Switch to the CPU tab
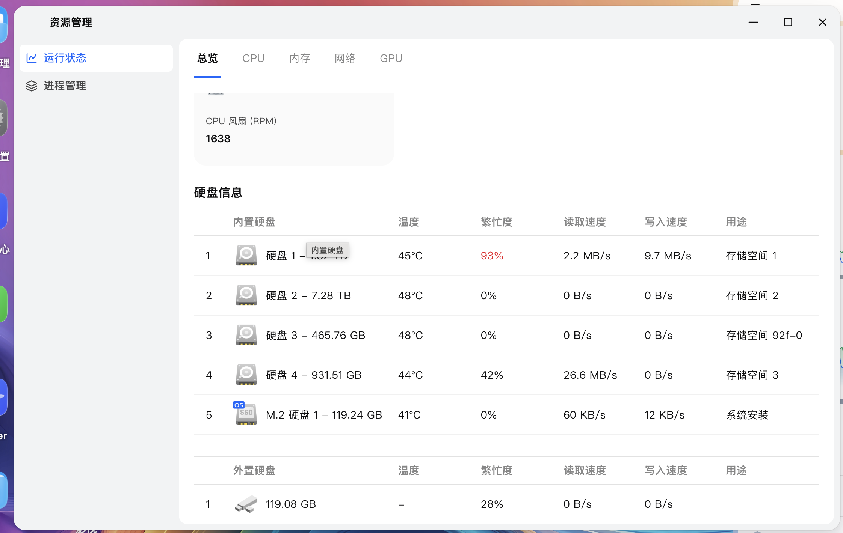 253,58
